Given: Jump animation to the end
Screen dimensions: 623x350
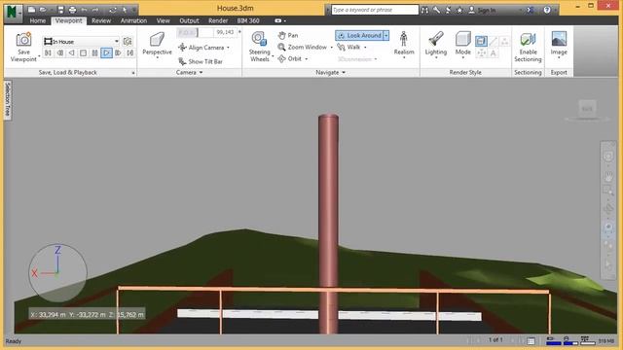Looking at the screenshot, I should point(129,52).
